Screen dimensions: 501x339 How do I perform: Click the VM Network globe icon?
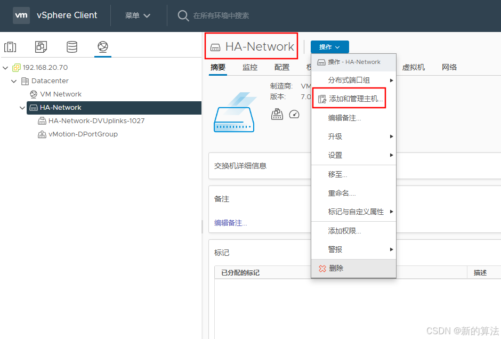click(x=34, y=94)
